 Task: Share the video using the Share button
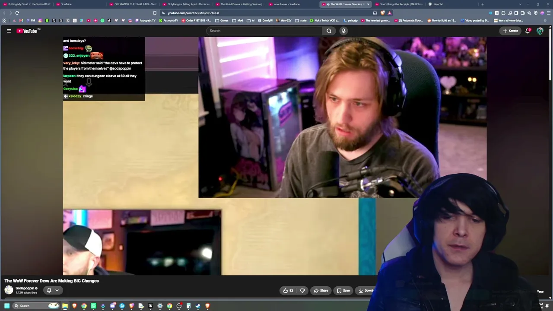321,291
